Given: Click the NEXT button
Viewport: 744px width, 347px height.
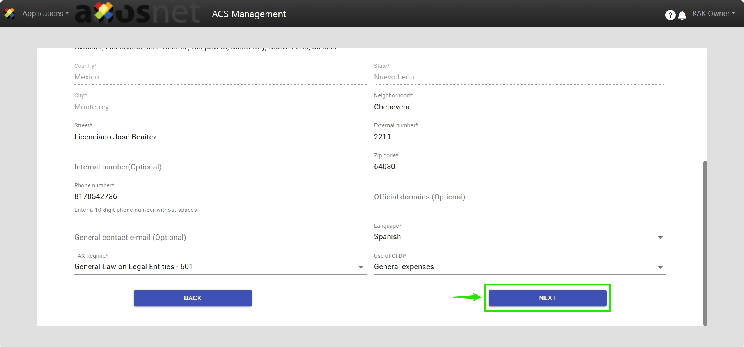Looking at the screenshot, I should pos(547,298).
